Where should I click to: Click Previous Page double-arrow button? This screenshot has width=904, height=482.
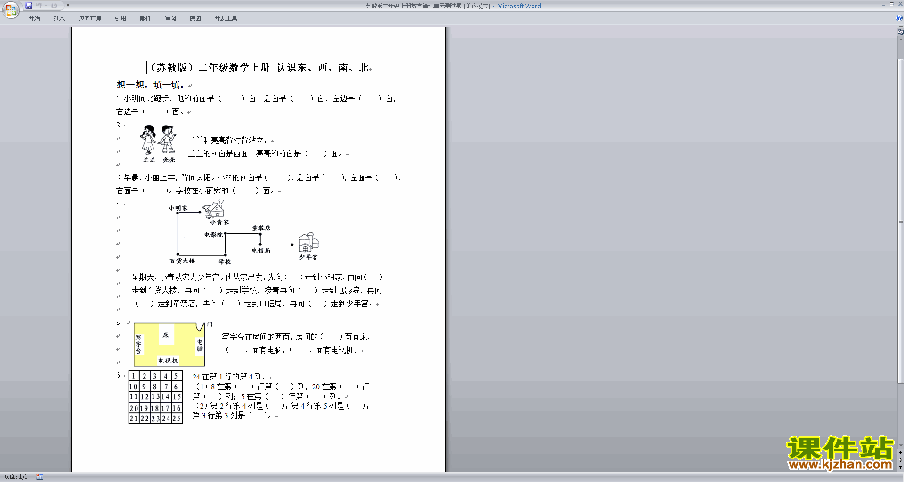click(x=900, y=453)
